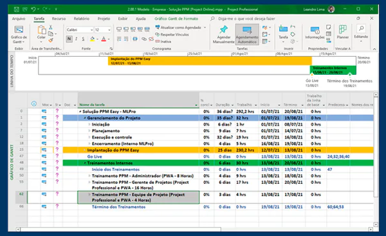The height and width of the screenshot is (236, 386).
Task: Click the Go Live milestone on timeline
Action: click(x=312, y=75)
